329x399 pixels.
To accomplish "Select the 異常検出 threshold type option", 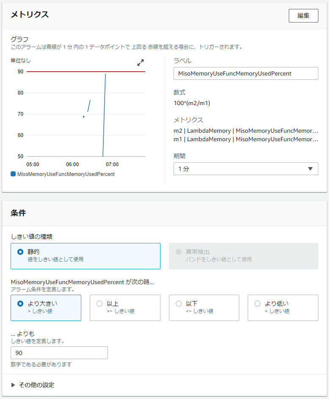I will 179,252.
